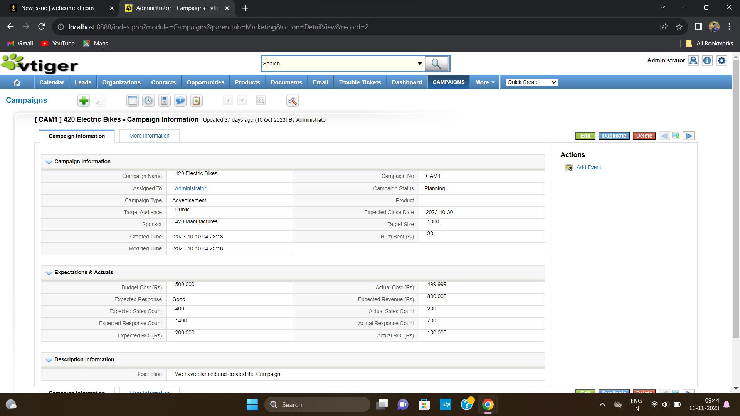Viewport: 740px width, 416px height.
Task: Run a search with the magnifier button
Action: click(x=437, y=64)
